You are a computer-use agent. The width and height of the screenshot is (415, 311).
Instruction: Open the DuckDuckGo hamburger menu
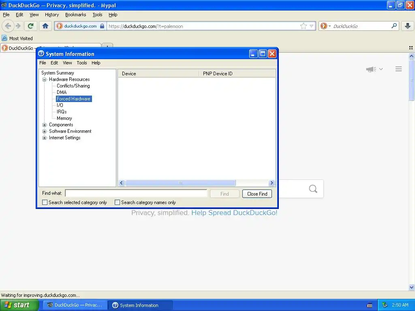[x=399, y=69]
